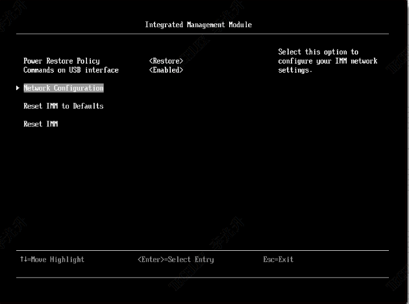This screenshot has width=409, height=304.
Task: Open the <Enabled> value selector
Action: pos(166,70)
